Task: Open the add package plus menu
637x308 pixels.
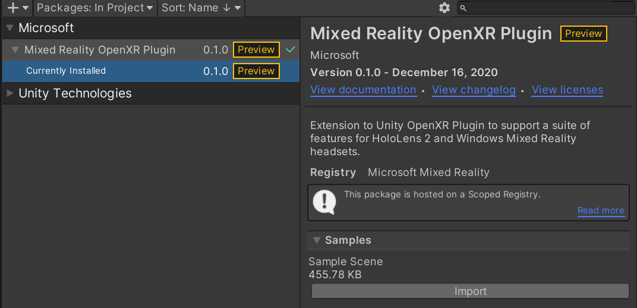Action: click(x=17, y=8)
